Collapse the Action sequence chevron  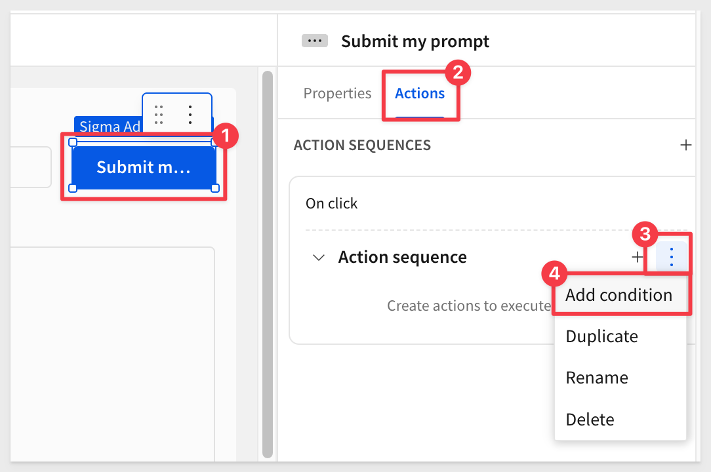tap(319, 258)
